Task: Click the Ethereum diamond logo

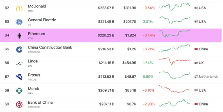Action: tap(19, 36)
